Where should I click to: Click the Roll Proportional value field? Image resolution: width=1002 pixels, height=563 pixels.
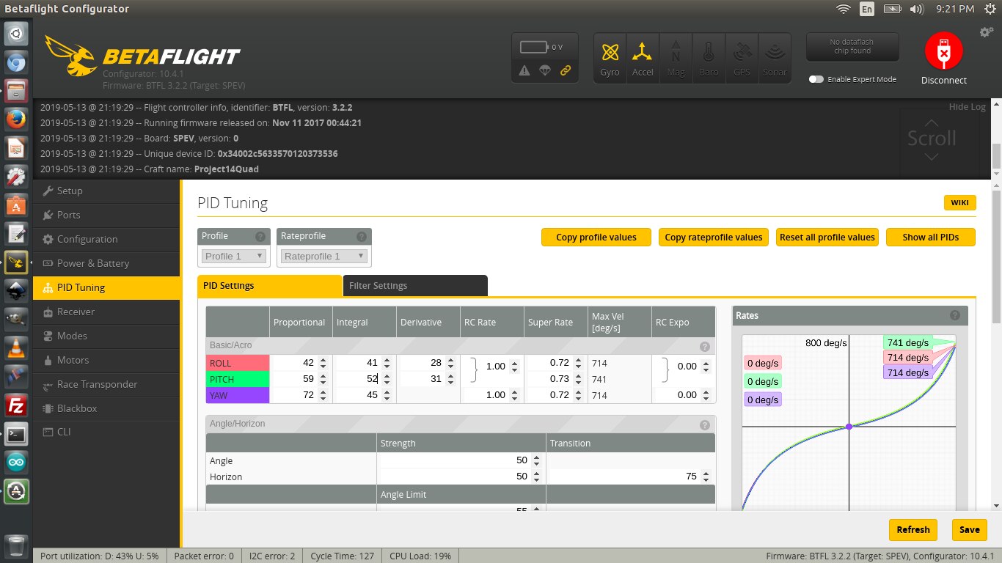point(295,363)
